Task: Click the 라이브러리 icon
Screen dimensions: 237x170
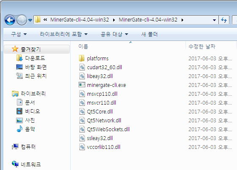Action: pyautogui.click(x=15, y=94)
